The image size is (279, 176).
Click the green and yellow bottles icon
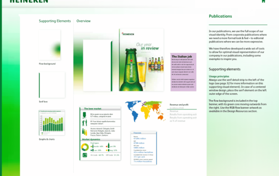tap(85, 132)
